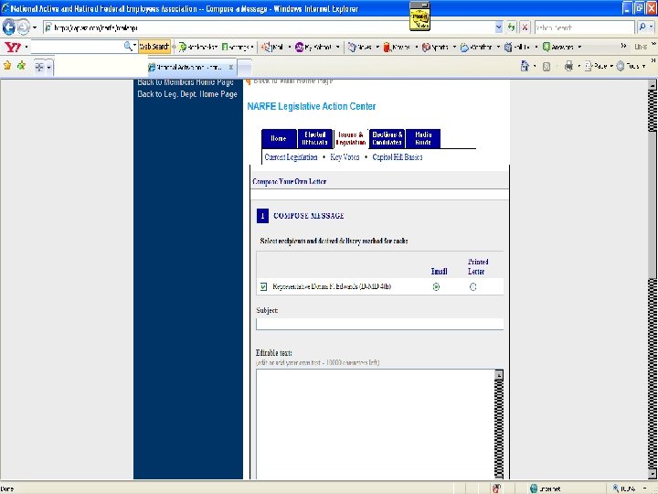This screenshot has height=494, width=658.
Task: Click in the Subject input field
Action: coord(380,324)
